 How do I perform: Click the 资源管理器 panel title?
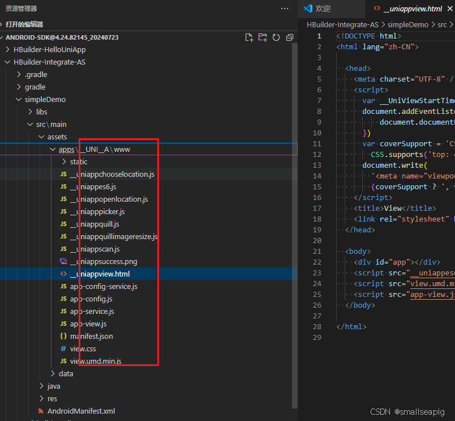21,8
